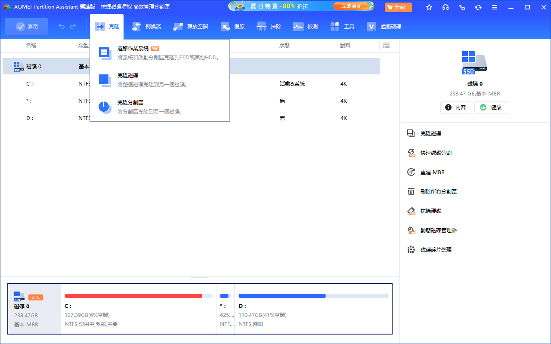Click the SSD disk image in the side panel
The image size is (551, 344).
point(474,63)
